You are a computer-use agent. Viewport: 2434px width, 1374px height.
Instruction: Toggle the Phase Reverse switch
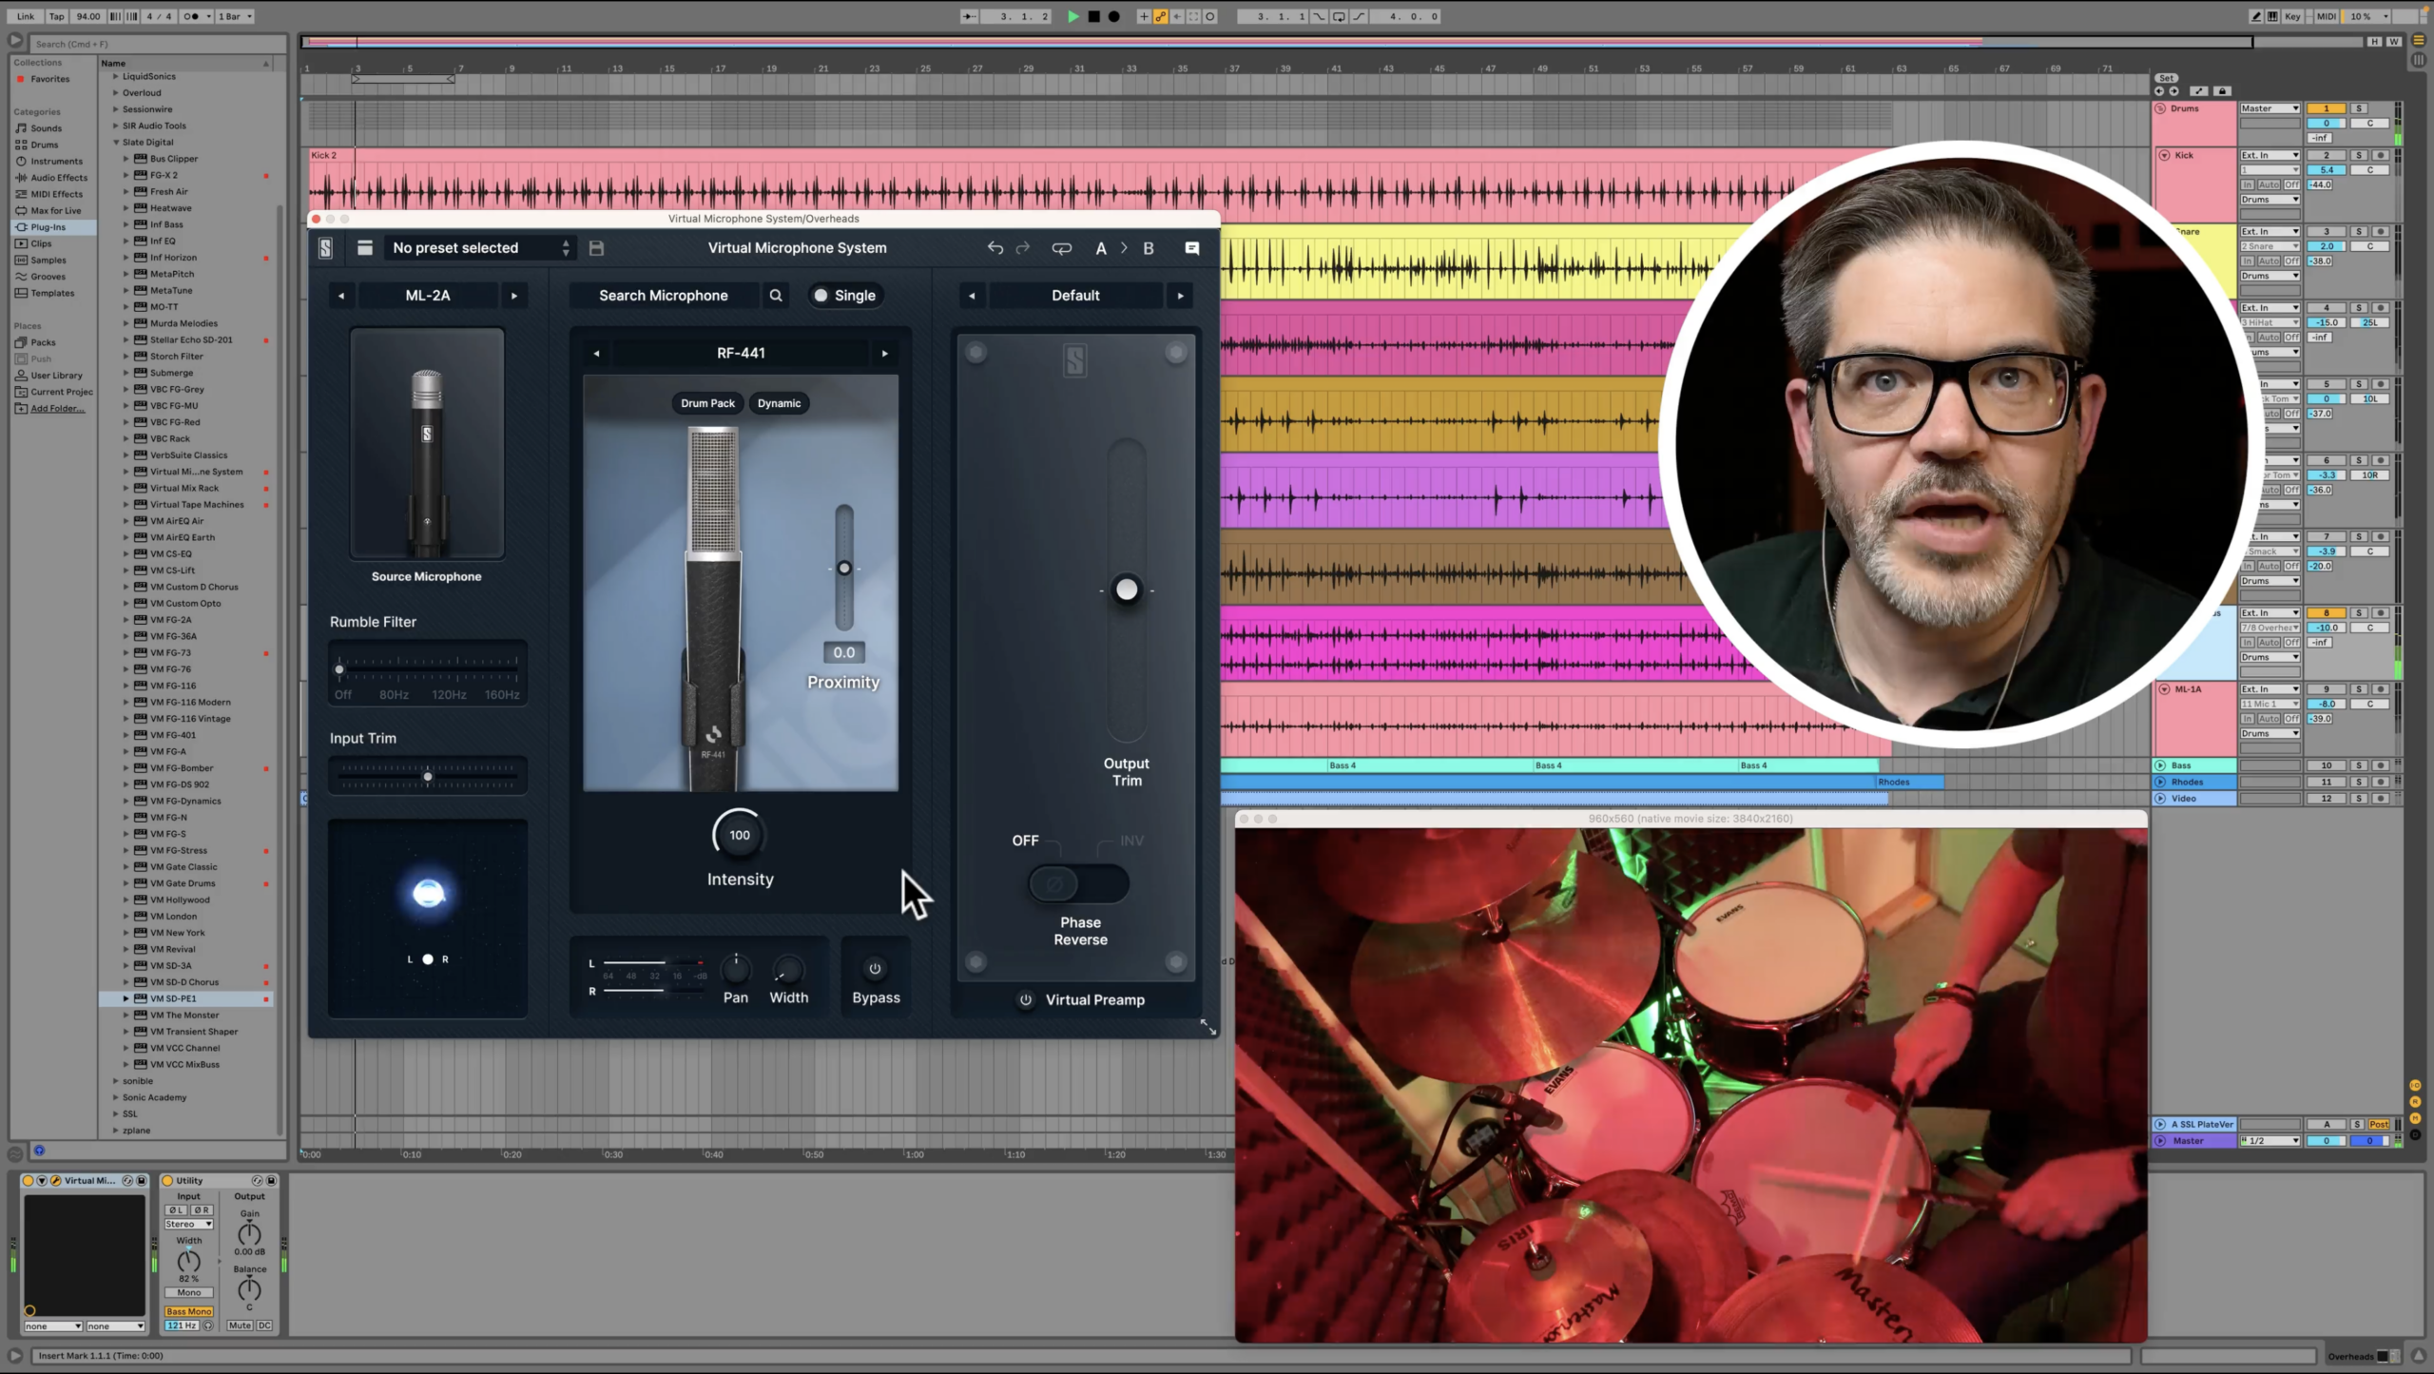1078,884
